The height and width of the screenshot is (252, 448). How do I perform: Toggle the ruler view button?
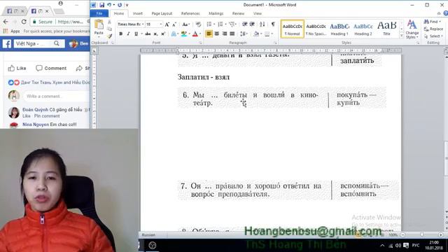(445, 51)
